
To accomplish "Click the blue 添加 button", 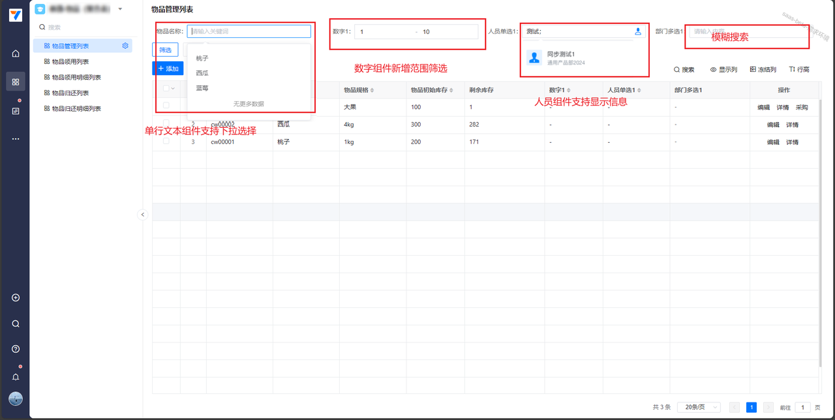I will 168,68.
